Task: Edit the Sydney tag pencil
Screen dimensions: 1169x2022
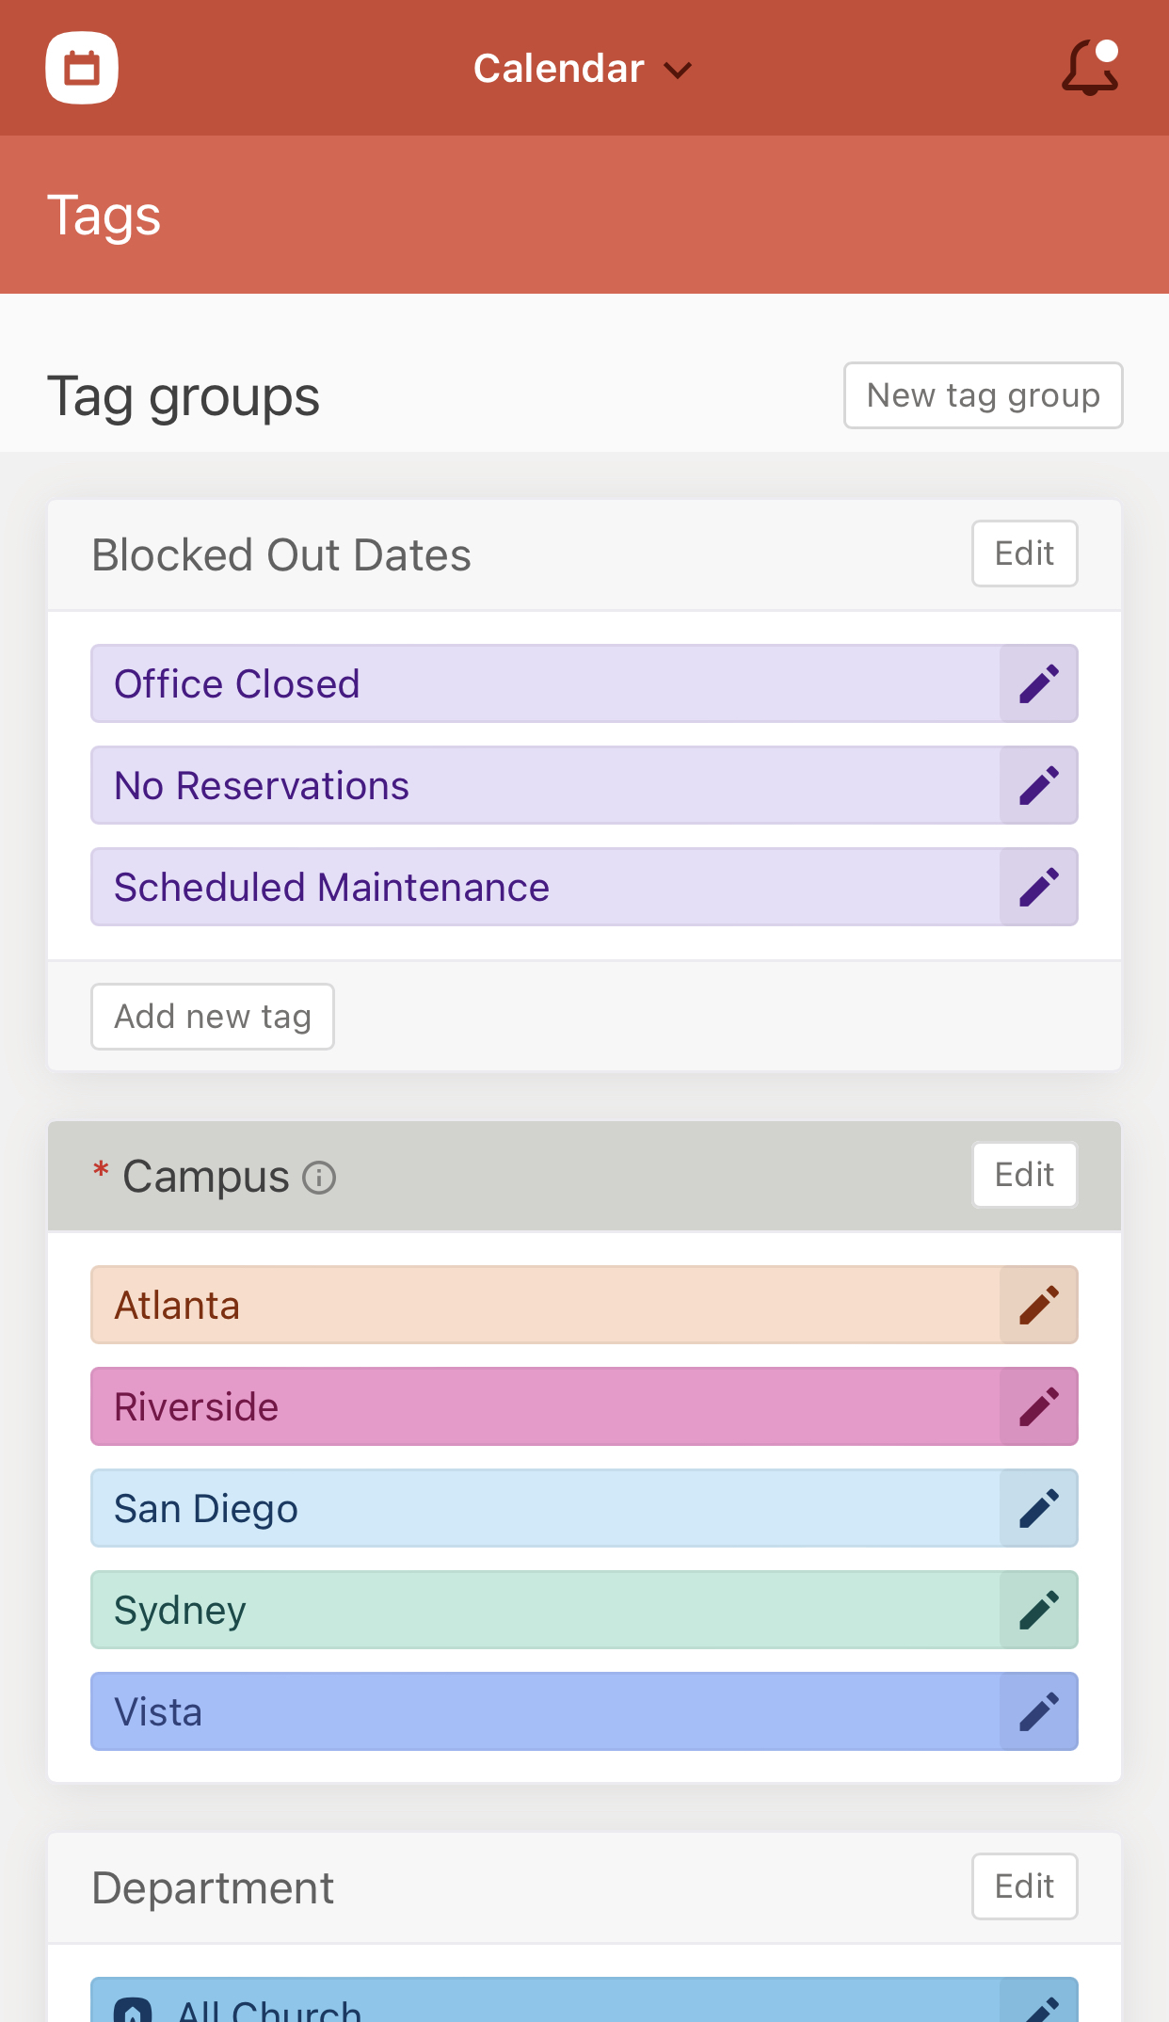Action: click(x=1039, y=1610)
